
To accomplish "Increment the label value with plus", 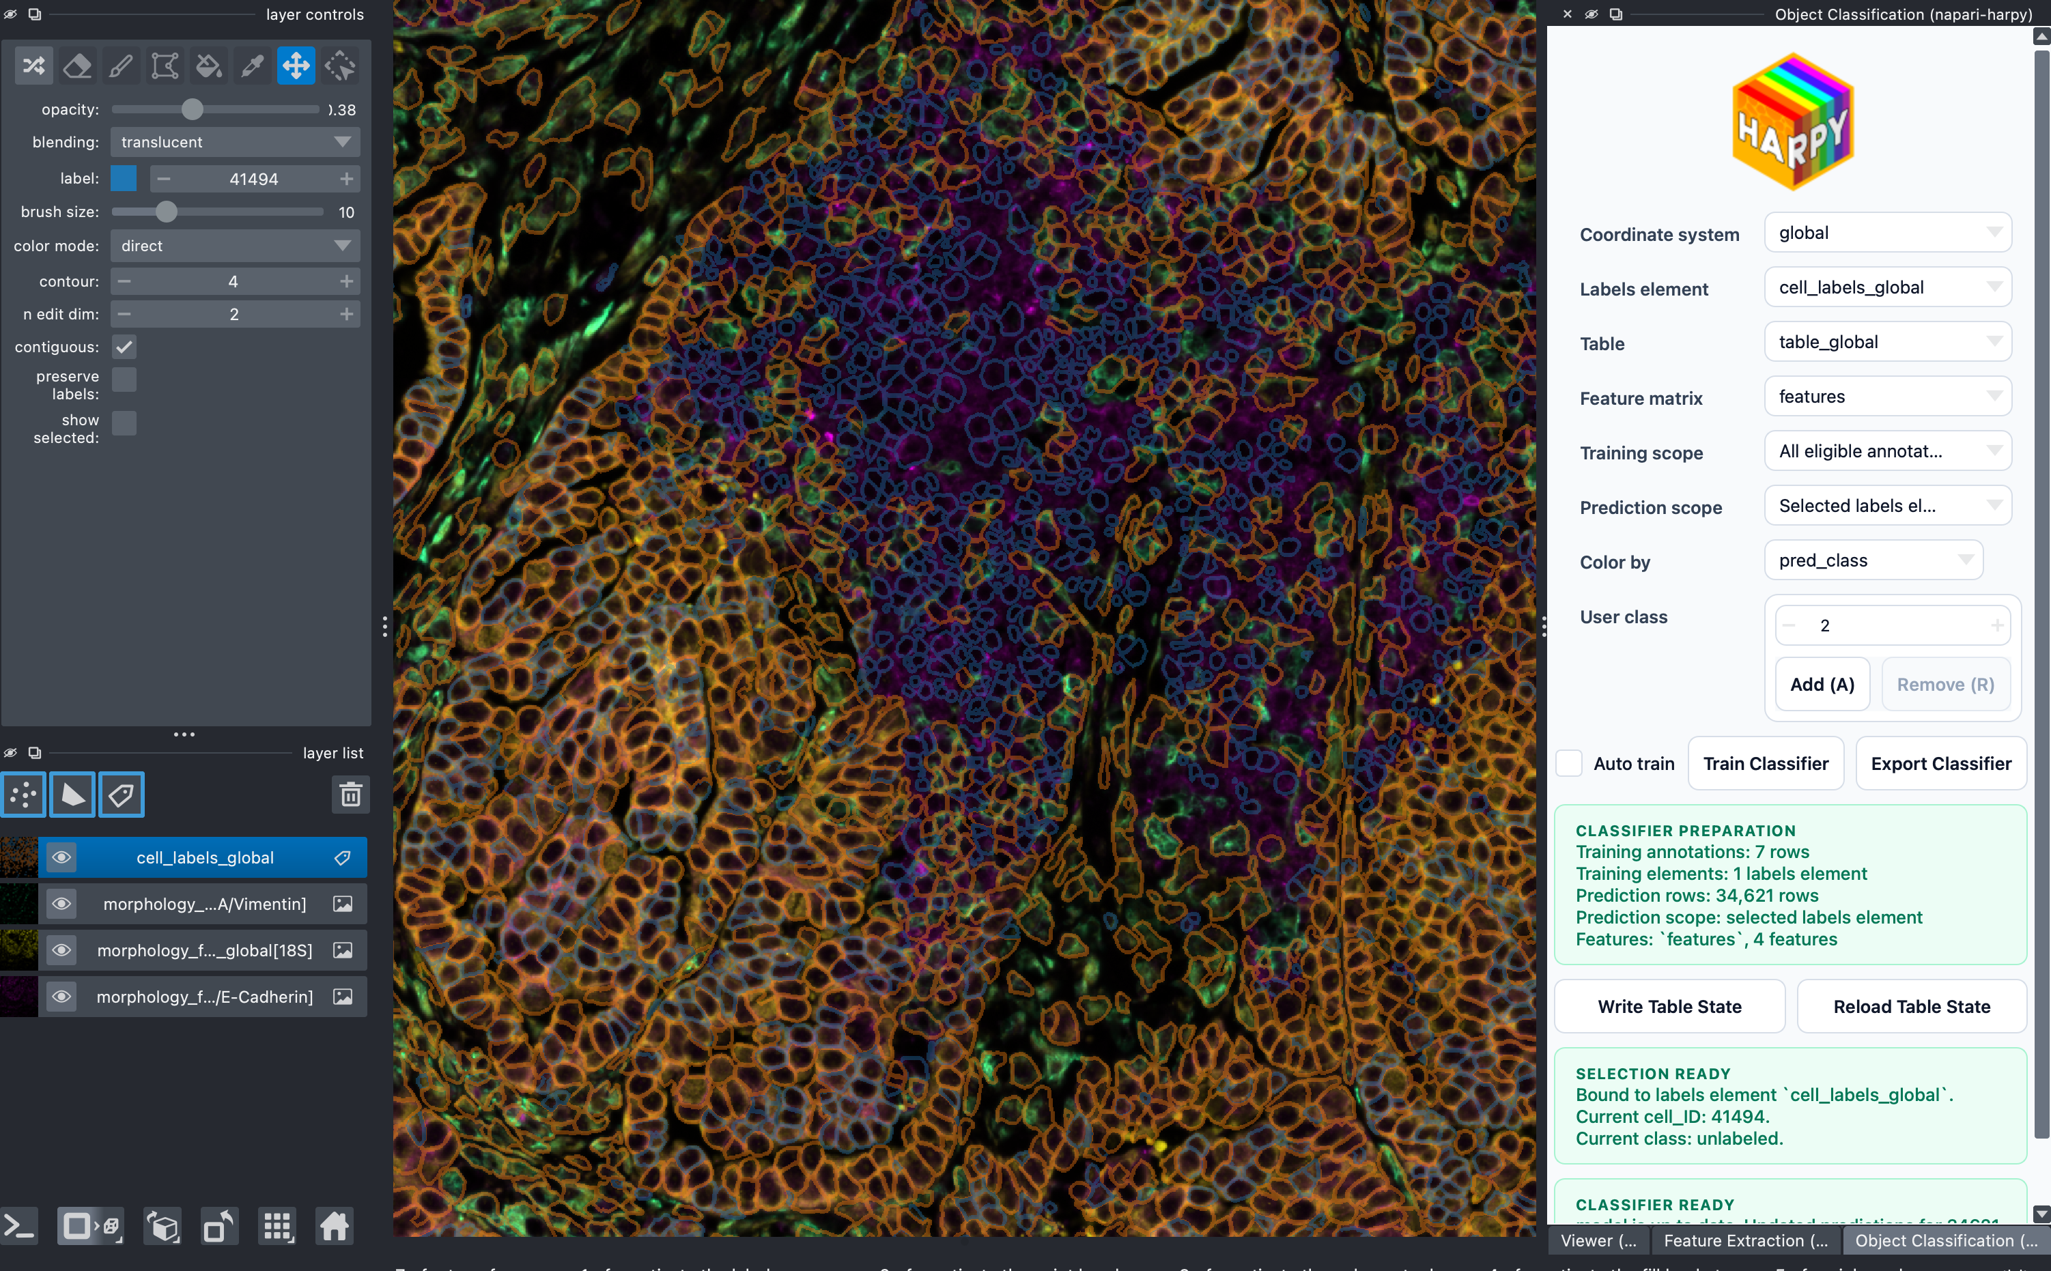I will (346, 178).
